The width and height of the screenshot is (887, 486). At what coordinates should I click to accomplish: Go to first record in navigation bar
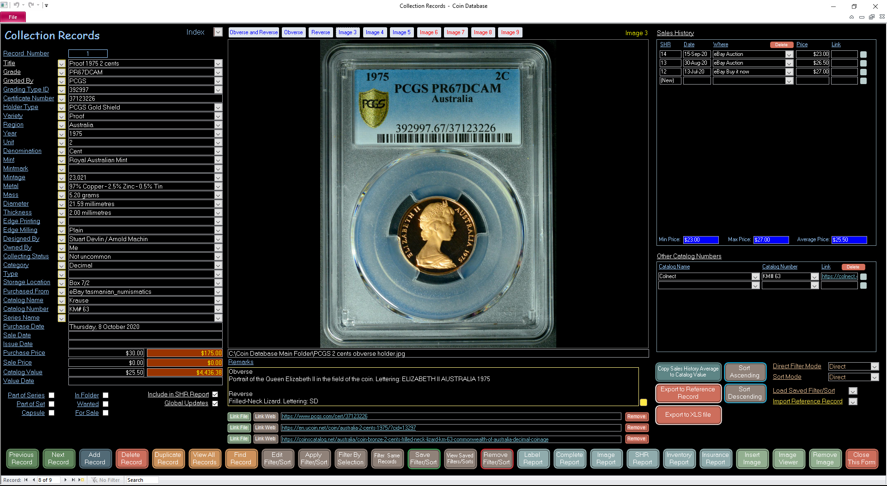pyautogui.click(x=26, y=480)
